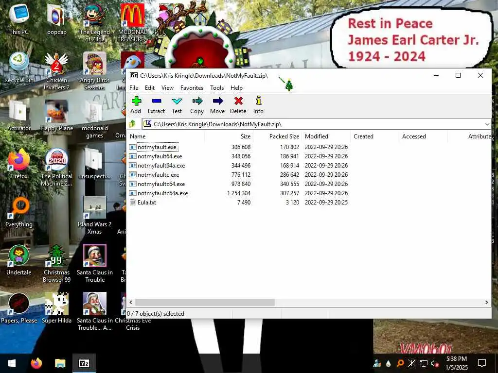
Task: Click horizontal scrollbar right arrow
Action: click(486, 303)
